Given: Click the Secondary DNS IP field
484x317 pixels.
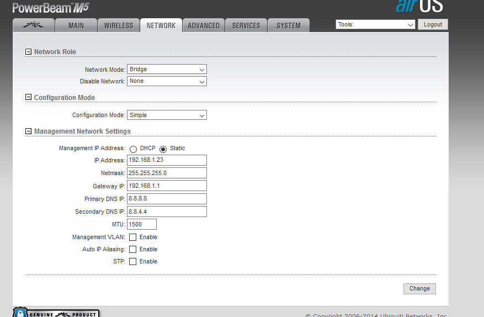Looking at the screenshot, I should 167,212.
